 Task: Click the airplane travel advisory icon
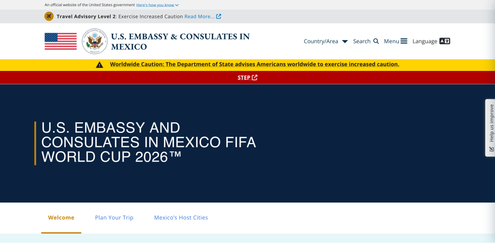49,16
